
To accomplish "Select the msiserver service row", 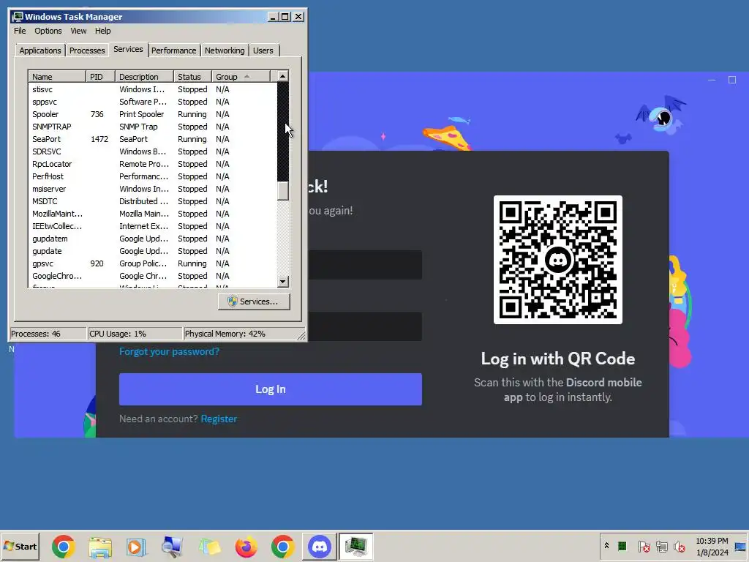I will coord(152,189).
